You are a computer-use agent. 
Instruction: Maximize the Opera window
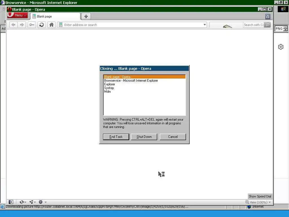(x=264, y=9)
